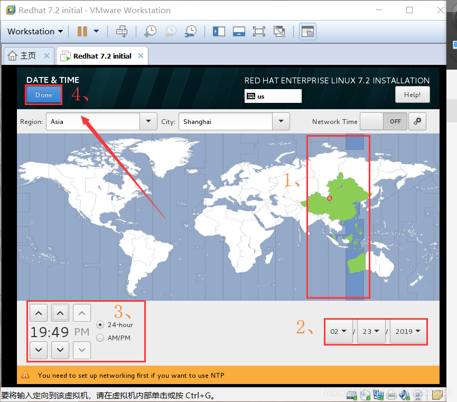Click the Help! button
The width and height of the screenshot is (457, 402).
pyautogui.click(x=413, y=94)
